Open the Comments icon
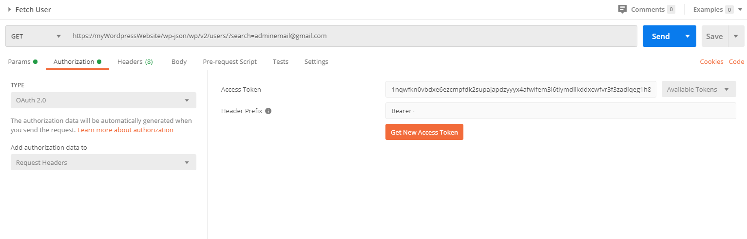Viewport: 747px width, 239px height. (x=622, y=9)
